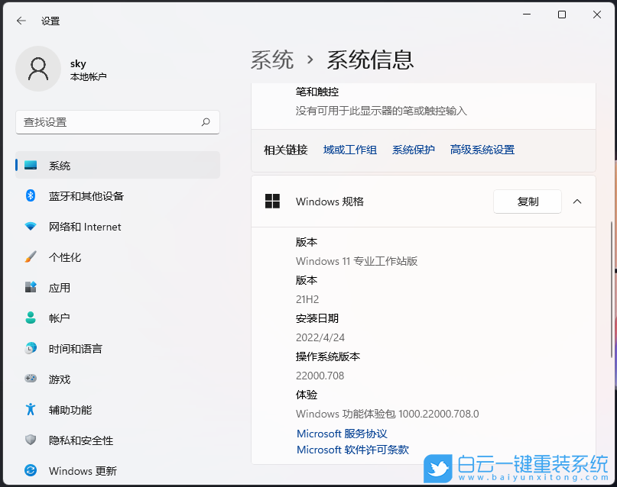Open the 应用 settings section
Viewport: 617px width, 487px height.
click(66, 288)
